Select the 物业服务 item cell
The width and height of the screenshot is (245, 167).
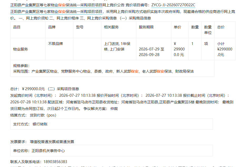click(x=28, y=49)
